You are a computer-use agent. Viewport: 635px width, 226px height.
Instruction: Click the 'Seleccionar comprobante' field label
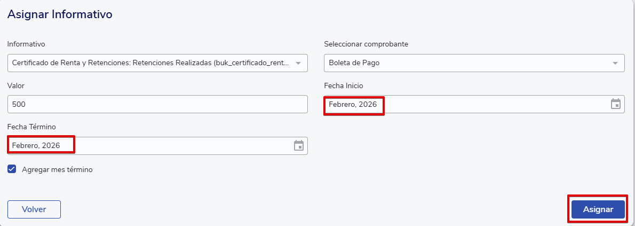click(366, 44)
